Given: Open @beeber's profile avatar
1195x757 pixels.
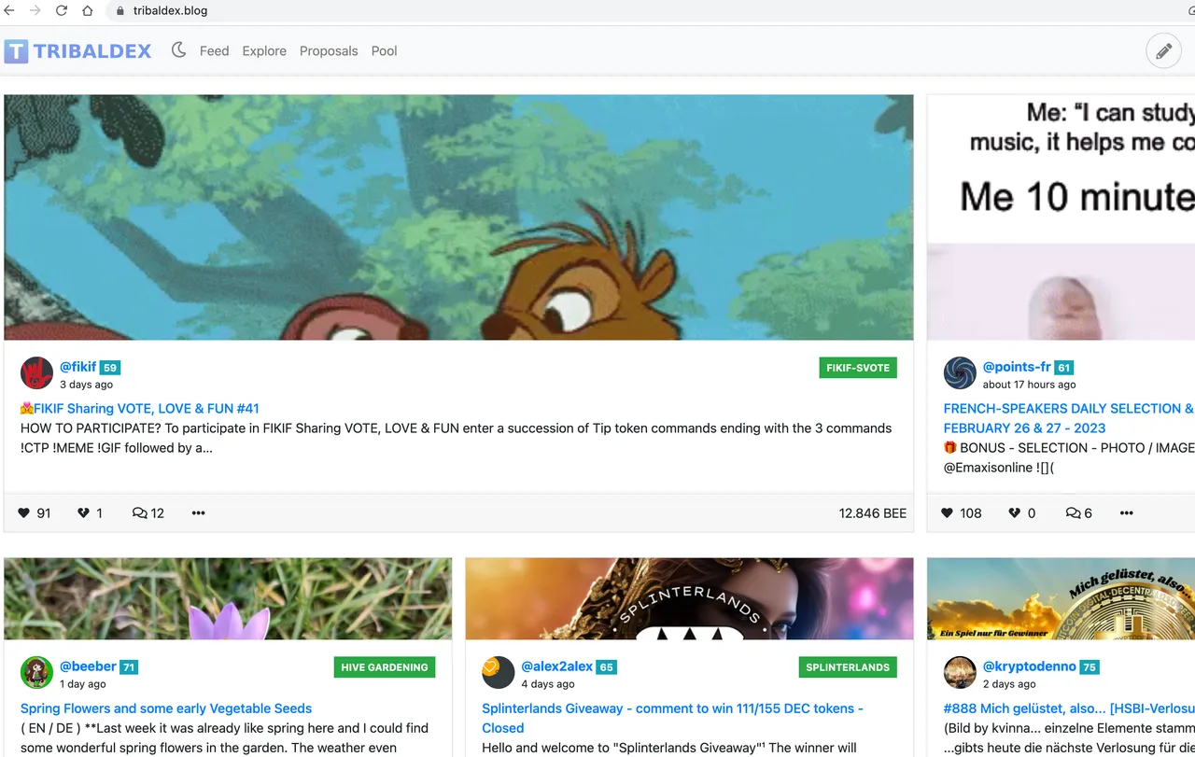Looking at the screenshot, I should click(x=37, y=673).
